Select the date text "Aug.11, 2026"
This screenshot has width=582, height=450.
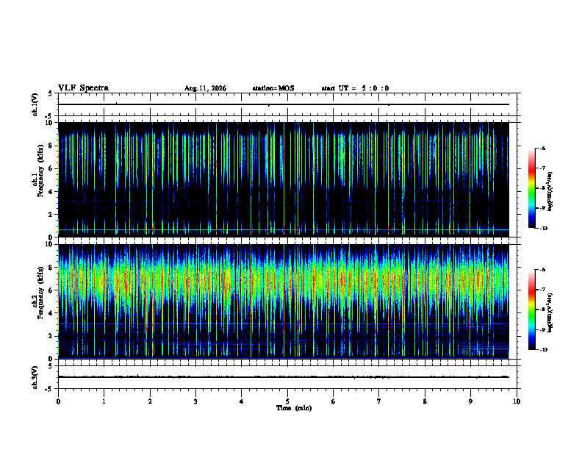205,88
